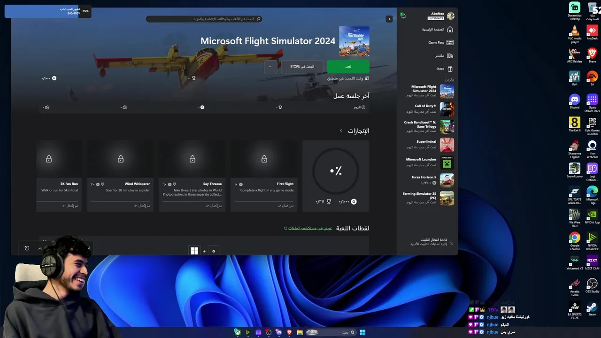The width and height of the screenshot is (601, 338).
Task: Open the notifications bell icon
Action: [x=403, y=16]
